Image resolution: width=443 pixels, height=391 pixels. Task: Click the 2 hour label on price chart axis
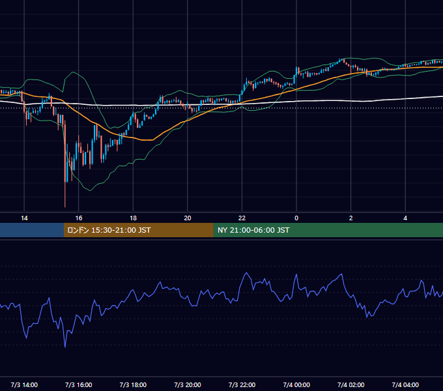(x=351, y=218)
